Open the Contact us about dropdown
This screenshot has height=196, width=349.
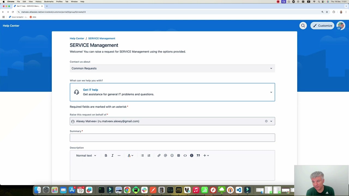[172, 68]
